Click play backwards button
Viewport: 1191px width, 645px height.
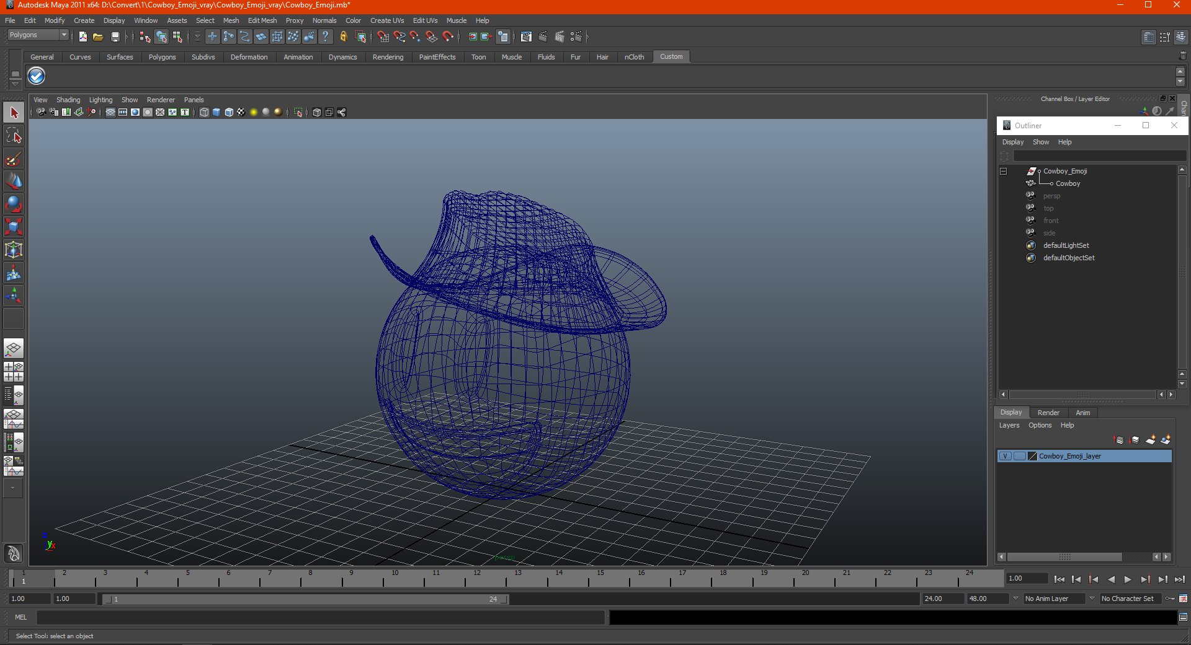click(1111, 579)
